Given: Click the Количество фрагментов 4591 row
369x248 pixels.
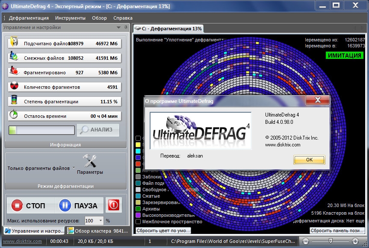Looking at the screenshot, I should [x=65, y=87].
